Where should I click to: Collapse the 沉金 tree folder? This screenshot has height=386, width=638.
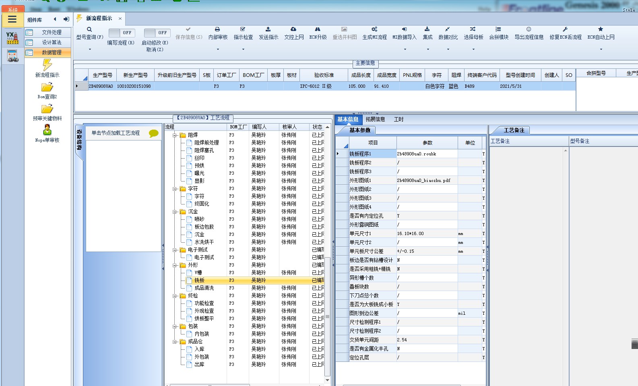[175, 212]
